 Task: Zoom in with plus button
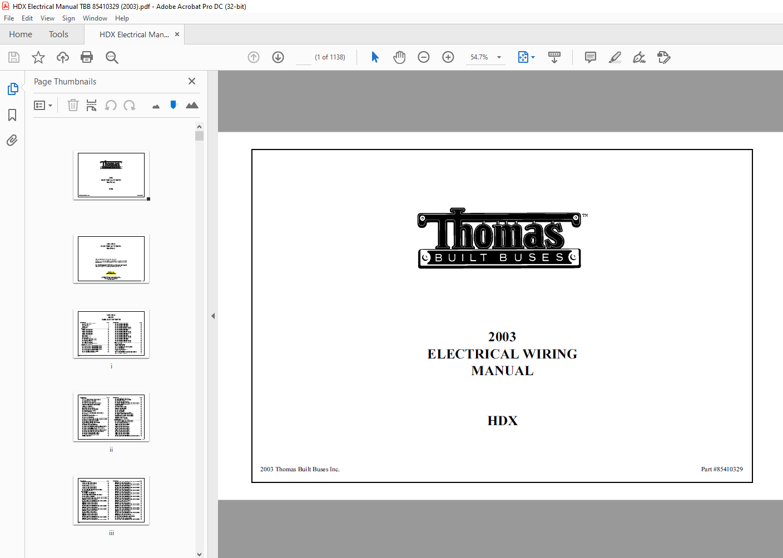pyautogui.click(x=448, y=57)
